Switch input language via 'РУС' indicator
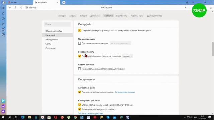This screenshot has width=214, height=120. pos(196,117)
